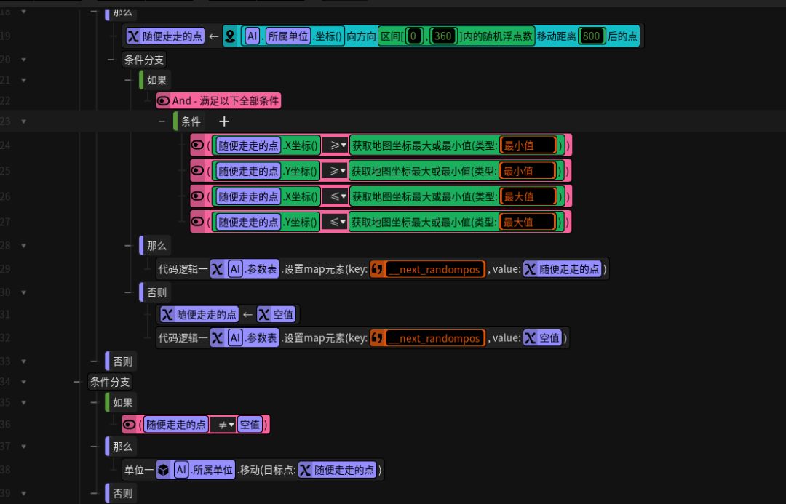786x504 pixels.
Task: Click the 360 value in range field
Action: click(x=443, y=36)
